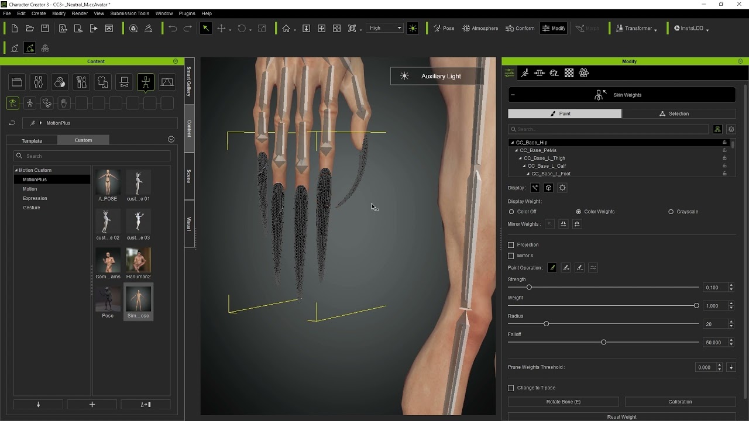Select the Gesture hand sub-category icon

[64, 103]
